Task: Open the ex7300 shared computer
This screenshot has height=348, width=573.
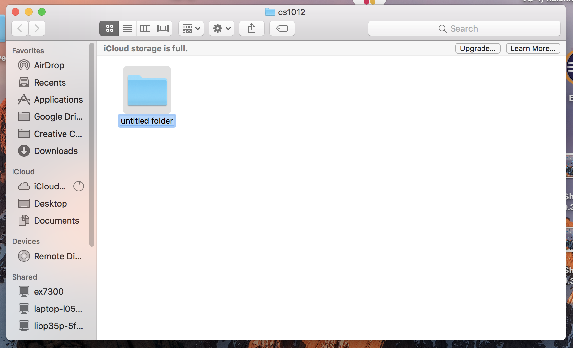Action: [x=48, y=292]
